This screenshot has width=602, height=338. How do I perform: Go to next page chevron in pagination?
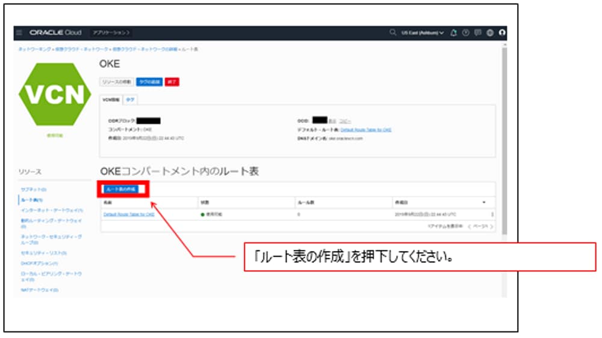click(x=491, y=226)
